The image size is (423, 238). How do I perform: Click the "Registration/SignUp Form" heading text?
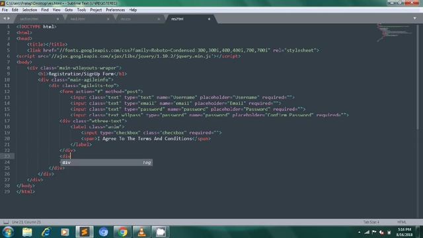coord(81,73)
